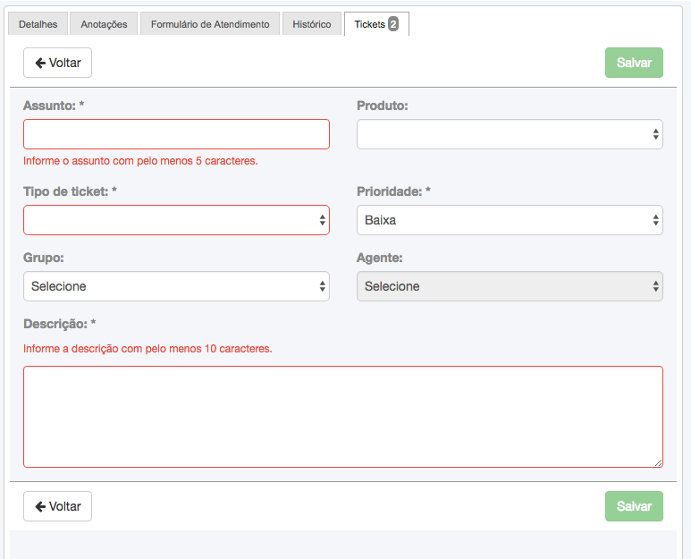Open the Anotações tab

[104, 24]
